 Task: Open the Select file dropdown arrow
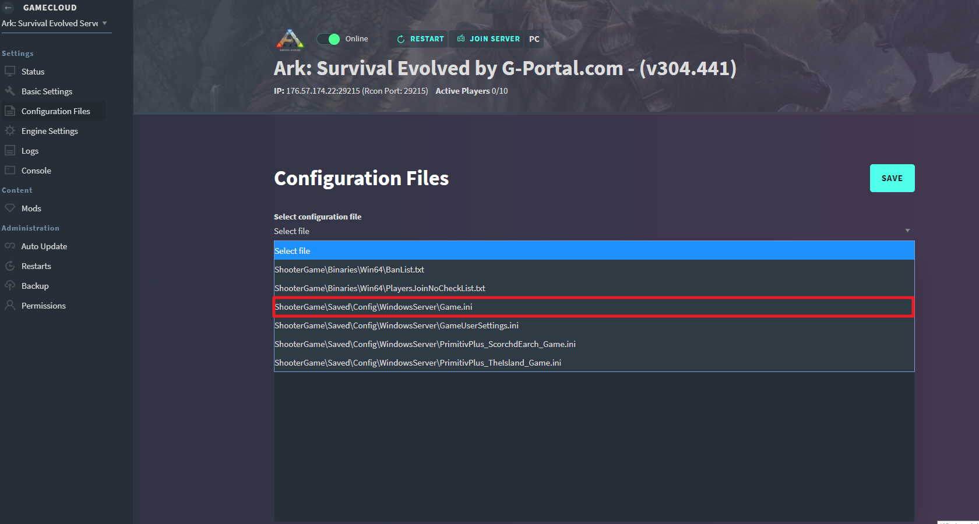pos(907,231)
